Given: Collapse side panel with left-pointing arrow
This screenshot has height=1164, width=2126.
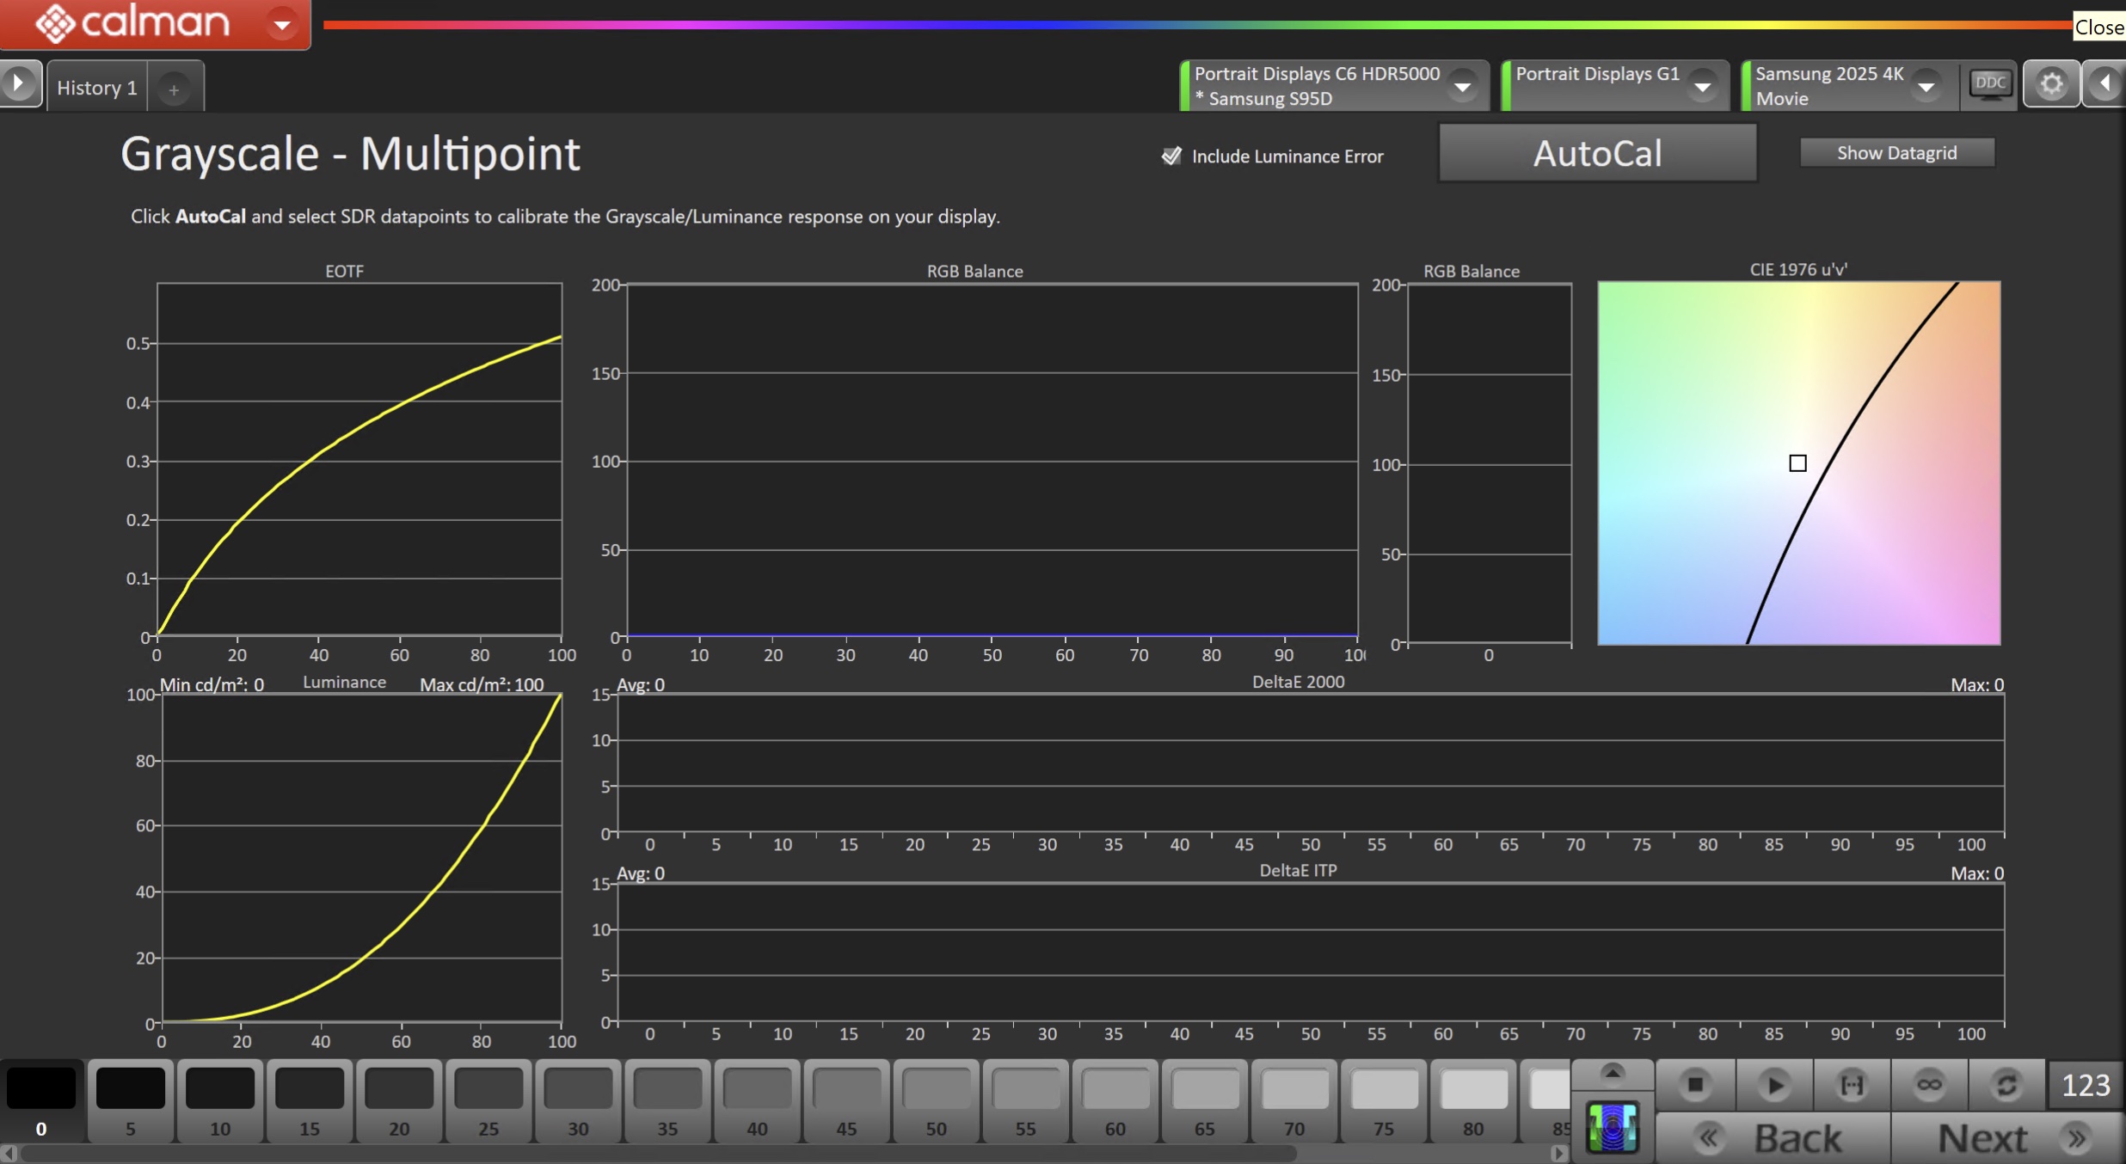Looking at the screenshot, I should (x=2104, y=84).
